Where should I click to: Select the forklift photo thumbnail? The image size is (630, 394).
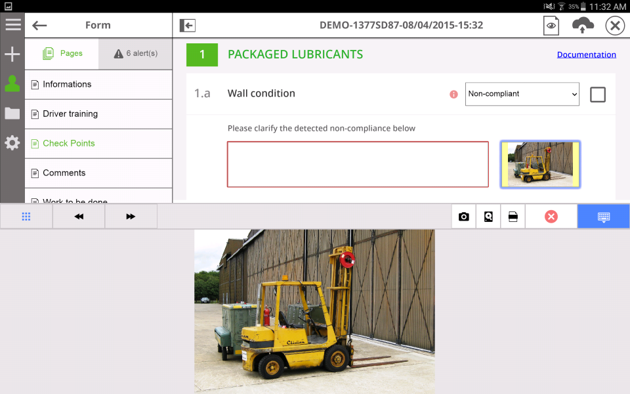pos(539,164)
